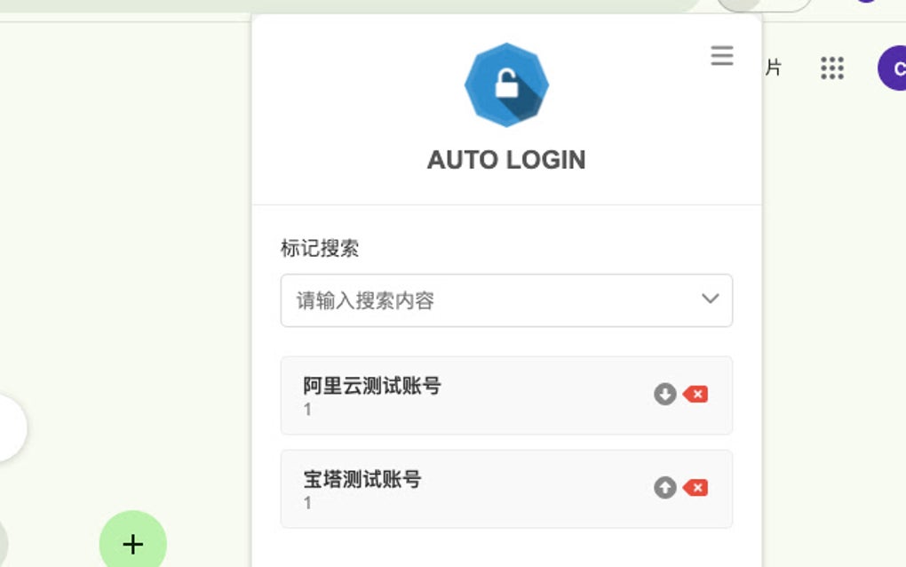
Task: Open the hamburger menu icon
Action: tap(721, 56)
